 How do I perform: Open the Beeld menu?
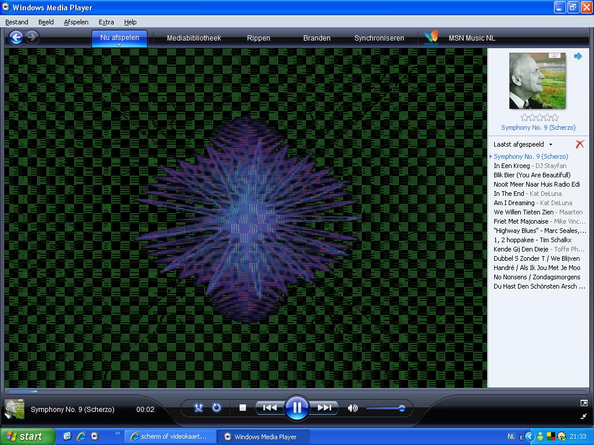46,22
